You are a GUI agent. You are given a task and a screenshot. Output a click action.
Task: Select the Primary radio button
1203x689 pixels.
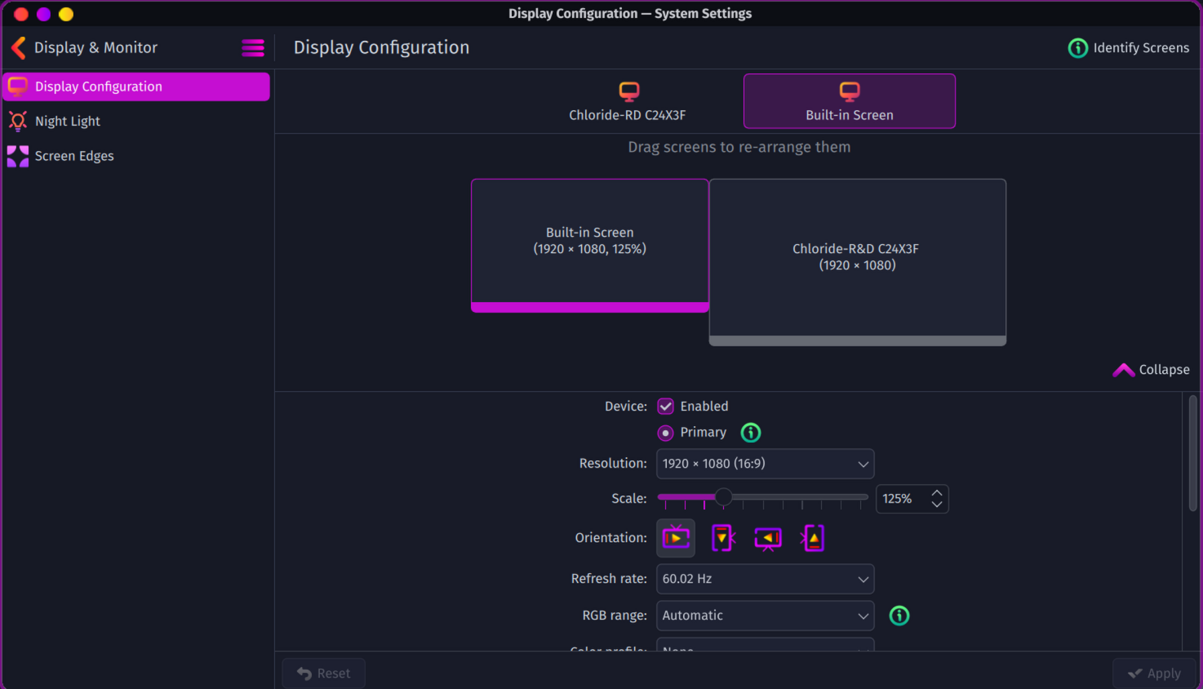(666, 433)
